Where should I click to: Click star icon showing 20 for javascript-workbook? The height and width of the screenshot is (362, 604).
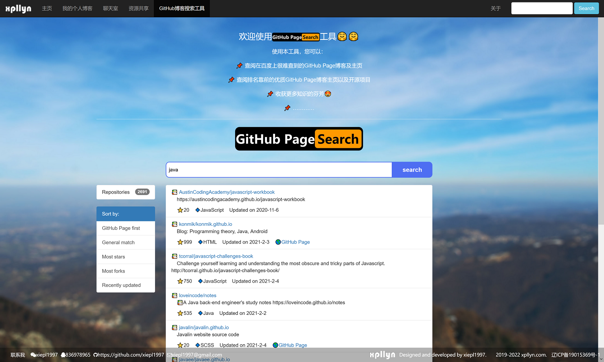(x=180, y=210)
